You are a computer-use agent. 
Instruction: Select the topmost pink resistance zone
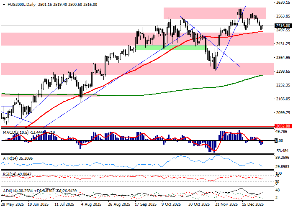(x=214, y=13)
